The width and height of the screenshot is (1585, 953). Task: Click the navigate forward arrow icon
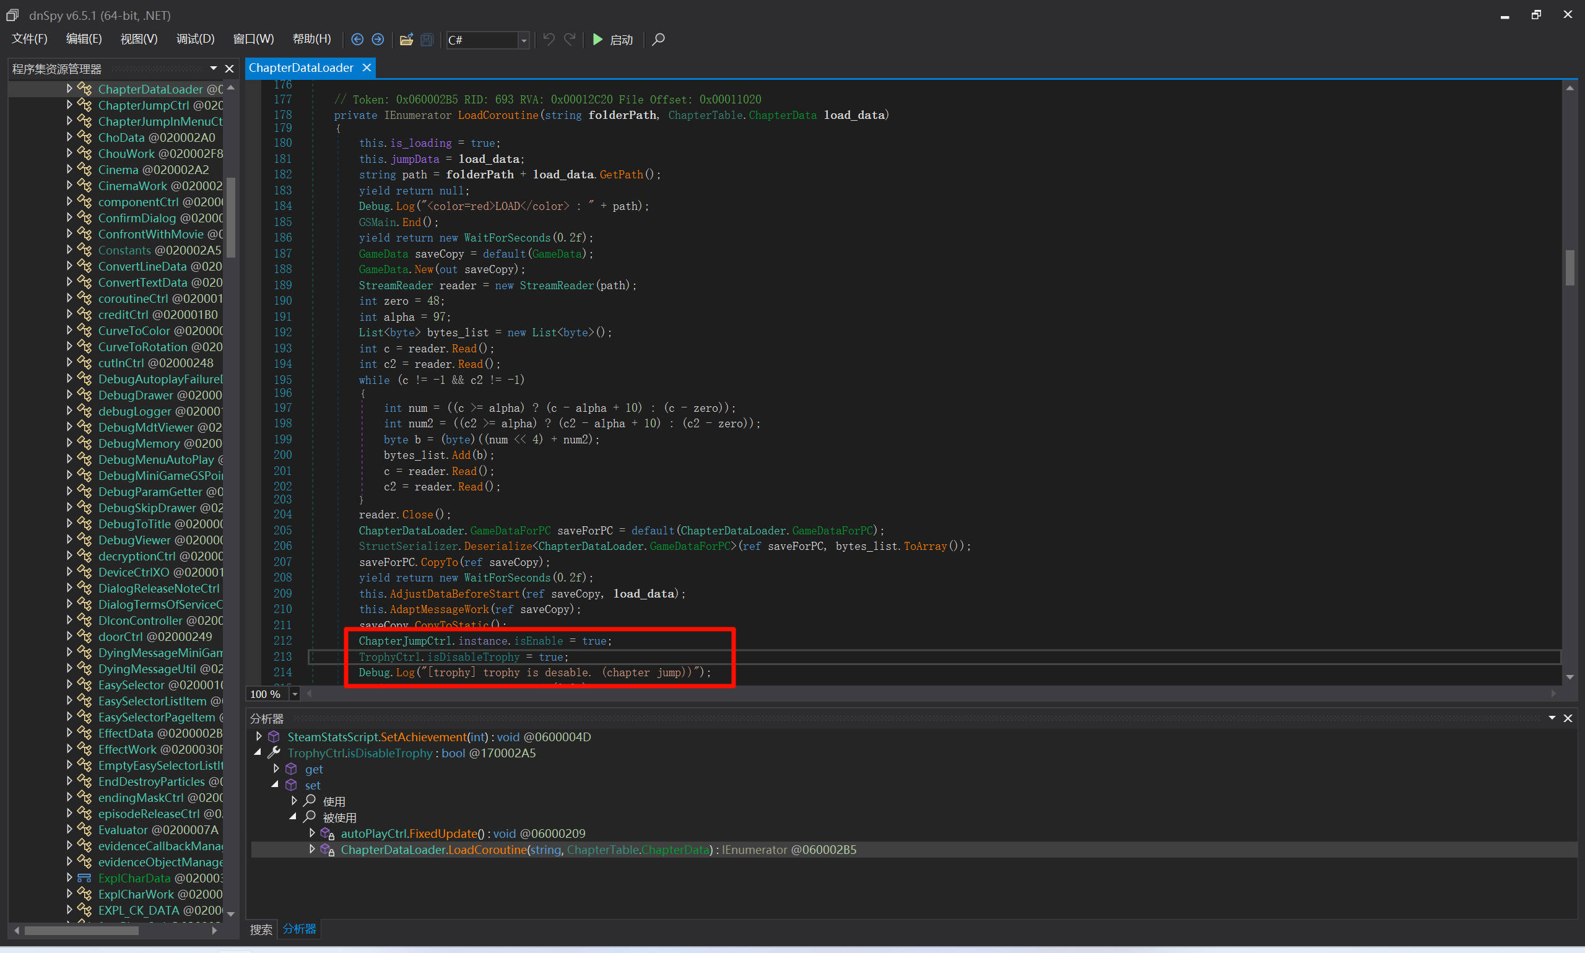(x=378, y=40)
